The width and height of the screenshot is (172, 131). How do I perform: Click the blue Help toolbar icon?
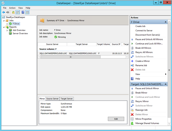[23, 12]
